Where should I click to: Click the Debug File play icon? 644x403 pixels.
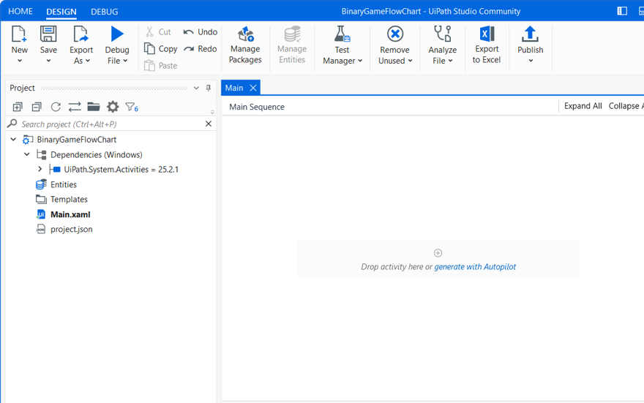[x=117, y=34]
